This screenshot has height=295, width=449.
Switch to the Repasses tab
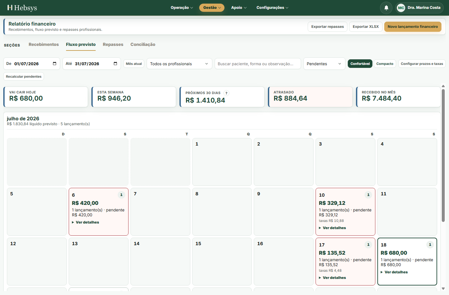(113, 45)
